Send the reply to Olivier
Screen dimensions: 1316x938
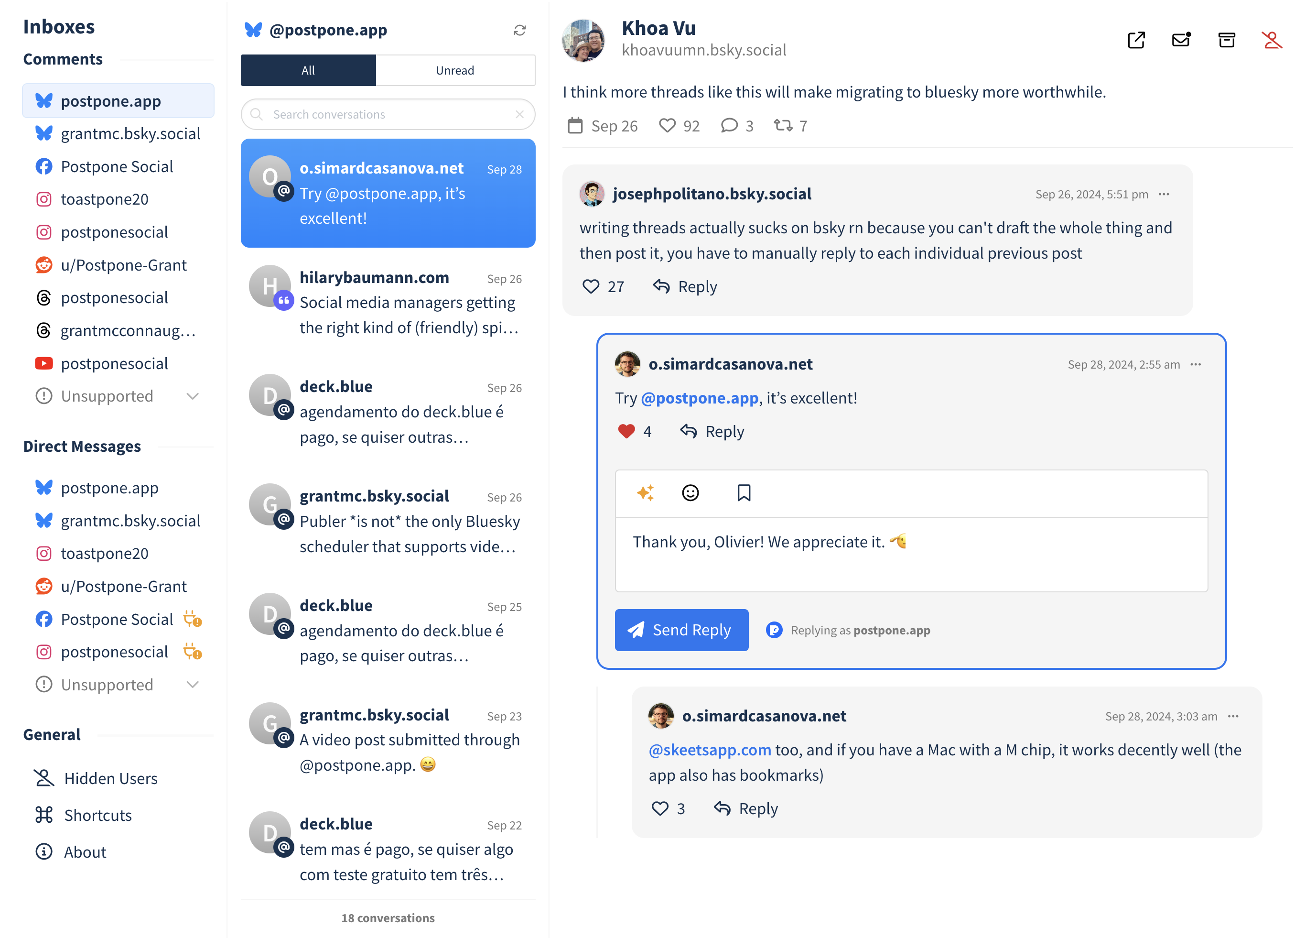click(681, 630)
